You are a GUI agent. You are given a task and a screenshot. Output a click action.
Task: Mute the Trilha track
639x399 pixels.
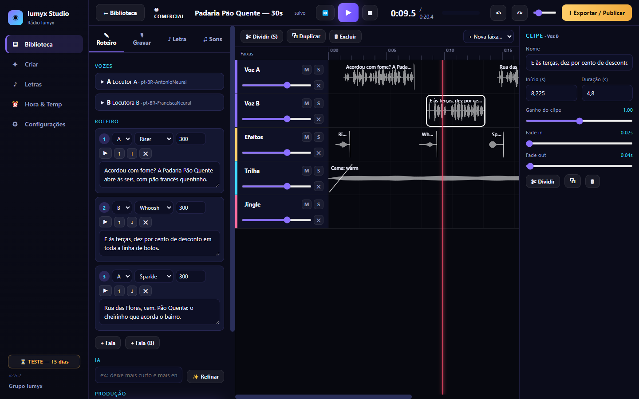(x=307, y=171)
